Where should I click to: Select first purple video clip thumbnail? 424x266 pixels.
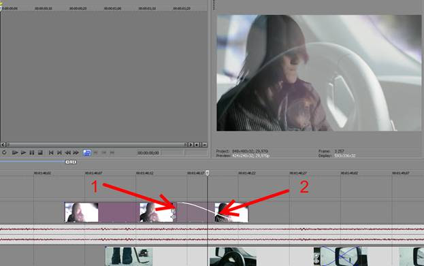(x=82, y=212)
